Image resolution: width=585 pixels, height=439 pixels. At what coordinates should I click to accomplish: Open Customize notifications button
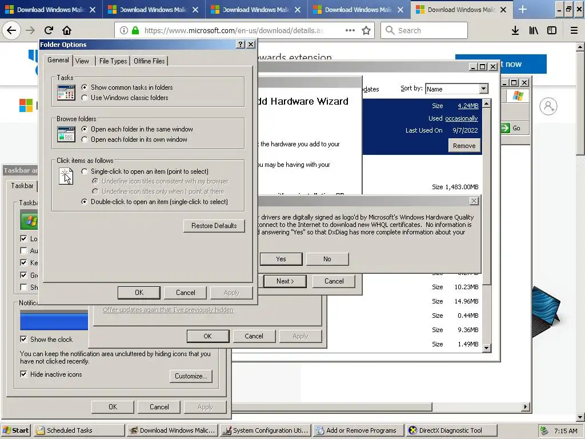tap(191, 376)
